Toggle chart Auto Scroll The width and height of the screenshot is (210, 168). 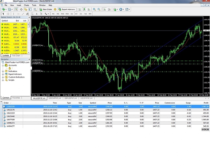pyautogui.click(x=105, y=9)
